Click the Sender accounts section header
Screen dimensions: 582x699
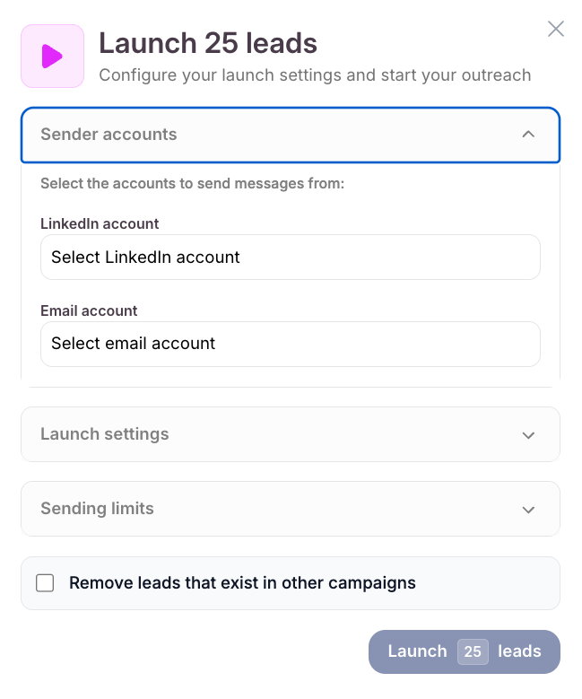point(109,135)
